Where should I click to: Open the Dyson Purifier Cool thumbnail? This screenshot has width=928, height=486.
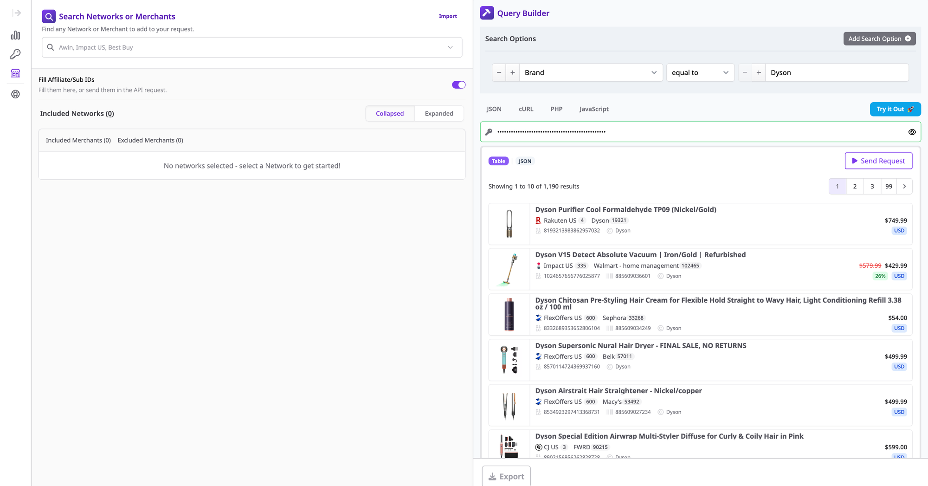point(509,224)
